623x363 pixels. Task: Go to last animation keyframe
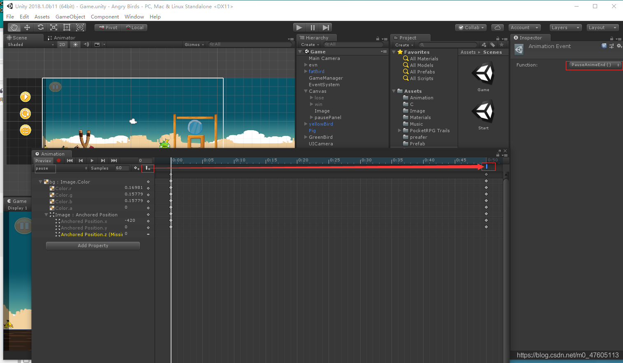coord(114,161)
